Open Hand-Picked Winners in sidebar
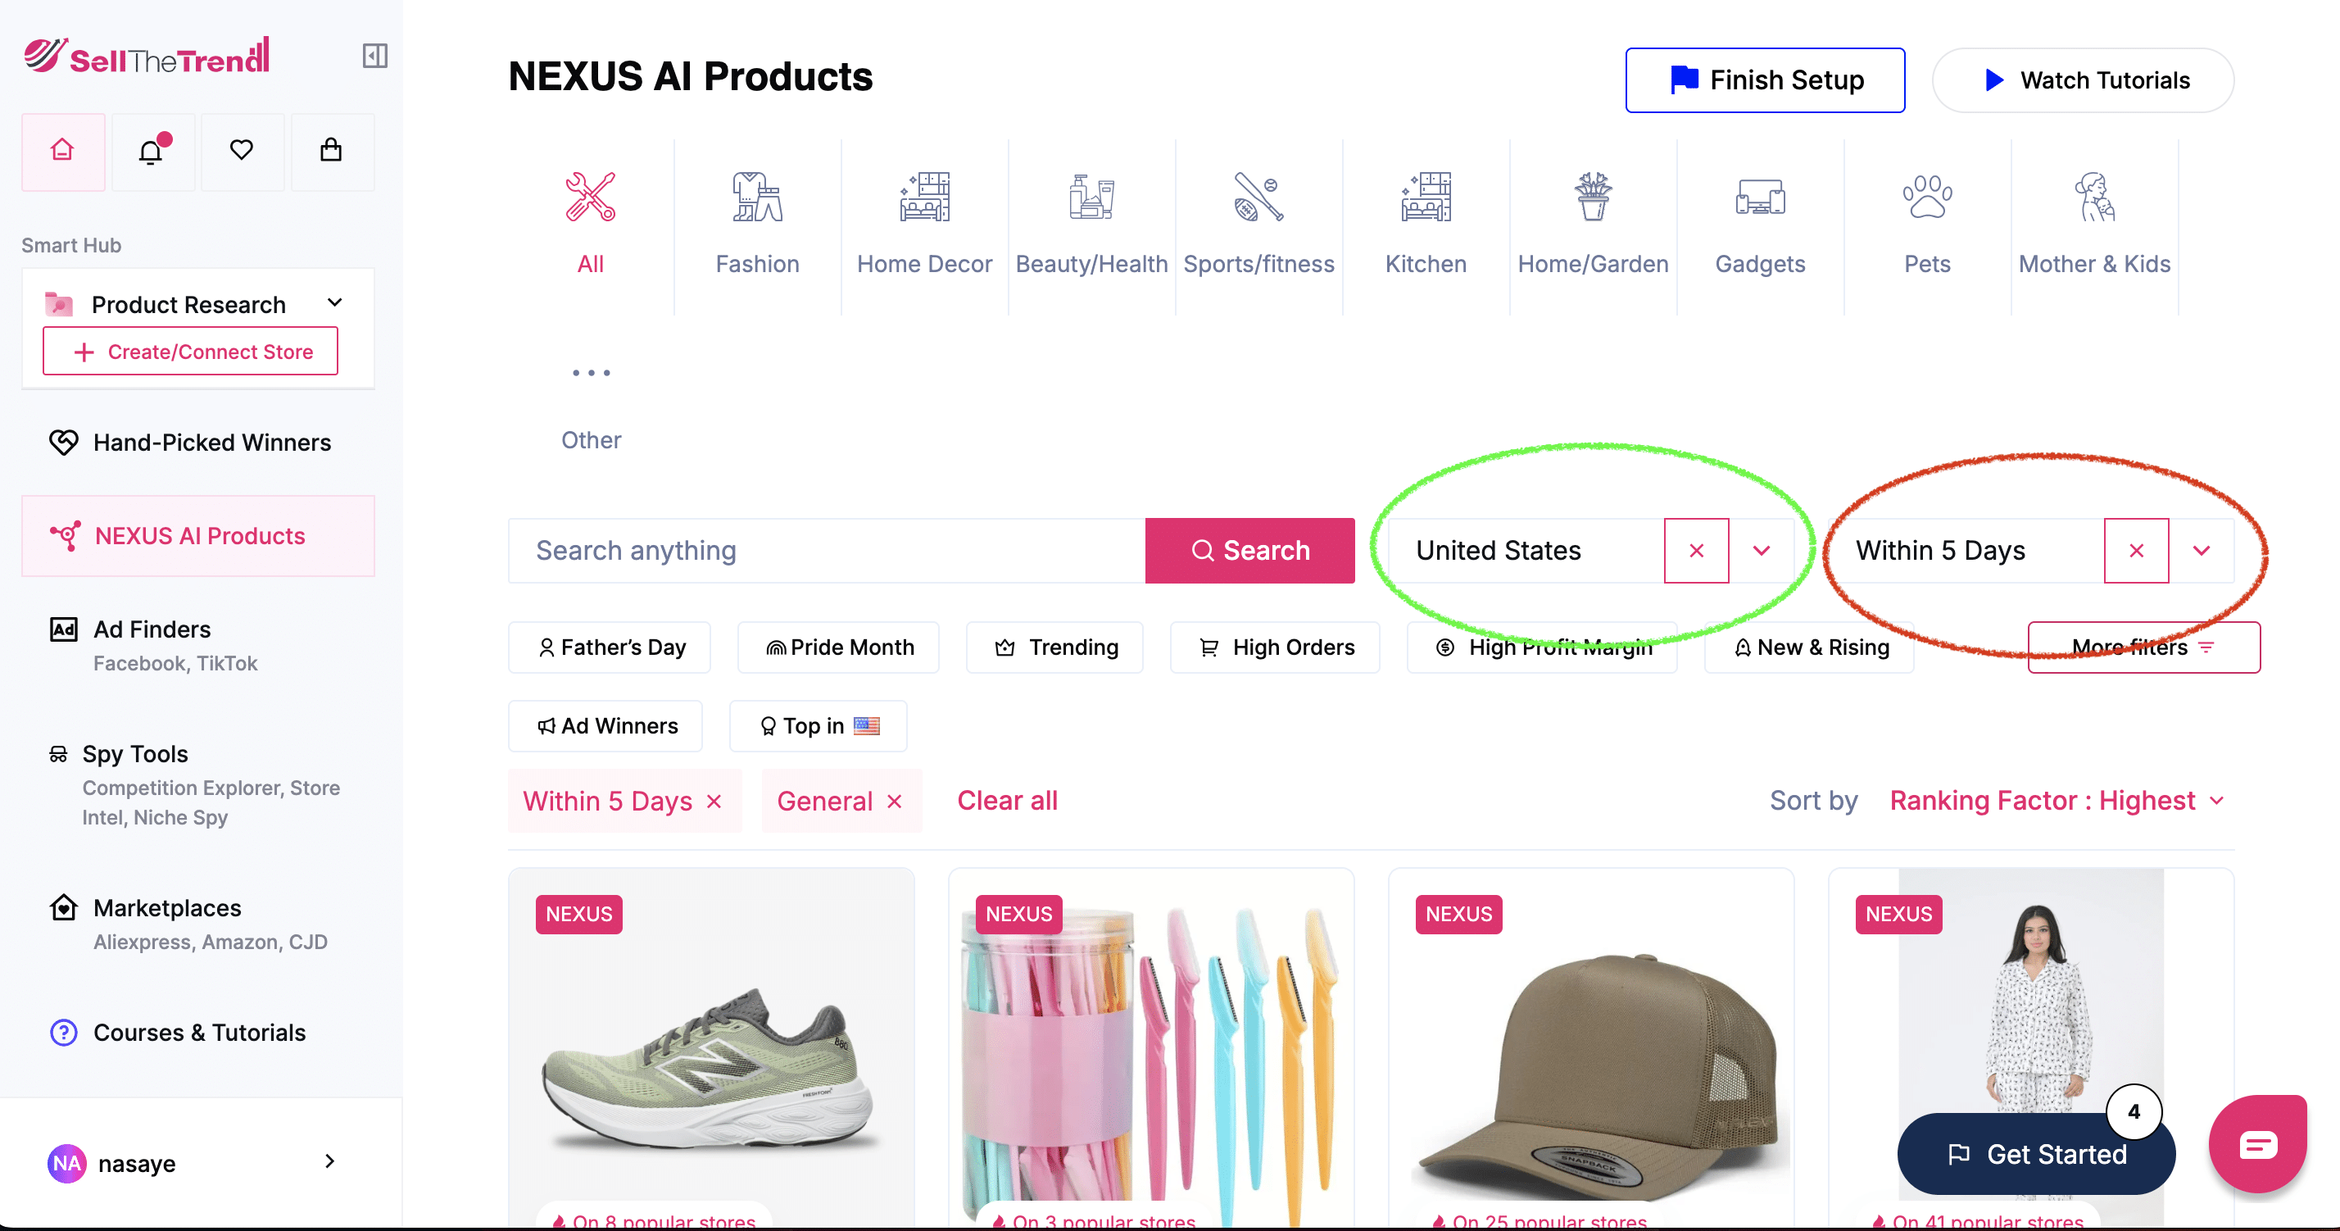Viewport: 2340px width, 1231px height. pyautogui.click(x=198, y=443)
